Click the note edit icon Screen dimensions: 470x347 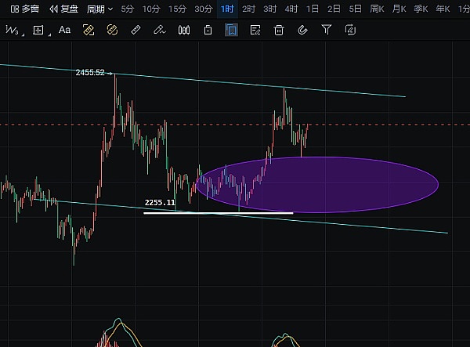click(x=255, y=30)
